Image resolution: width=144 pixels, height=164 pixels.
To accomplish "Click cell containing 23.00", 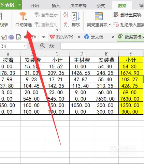I will click(57, 92).
